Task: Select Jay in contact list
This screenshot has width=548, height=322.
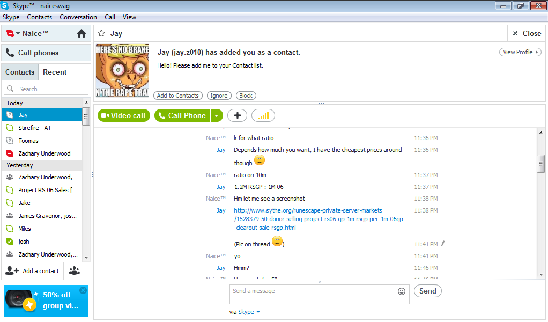Action: pyautogui.click(x=42, y=115)
